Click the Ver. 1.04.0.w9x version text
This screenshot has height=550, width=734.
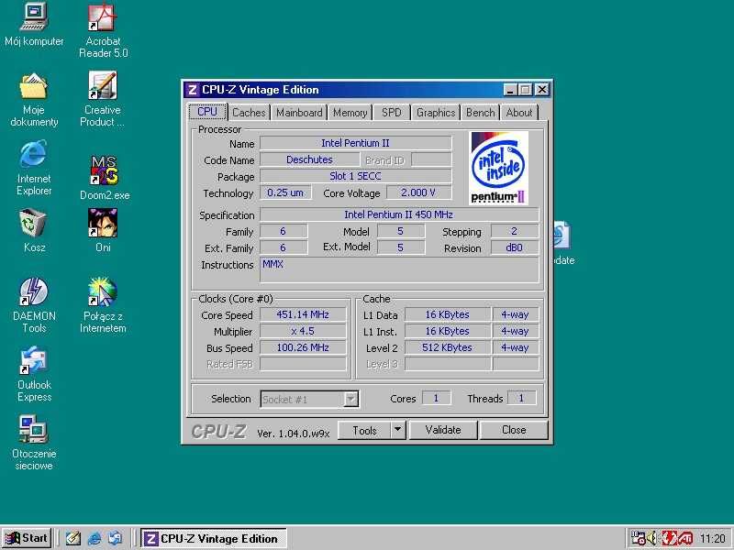coord(294,434)
